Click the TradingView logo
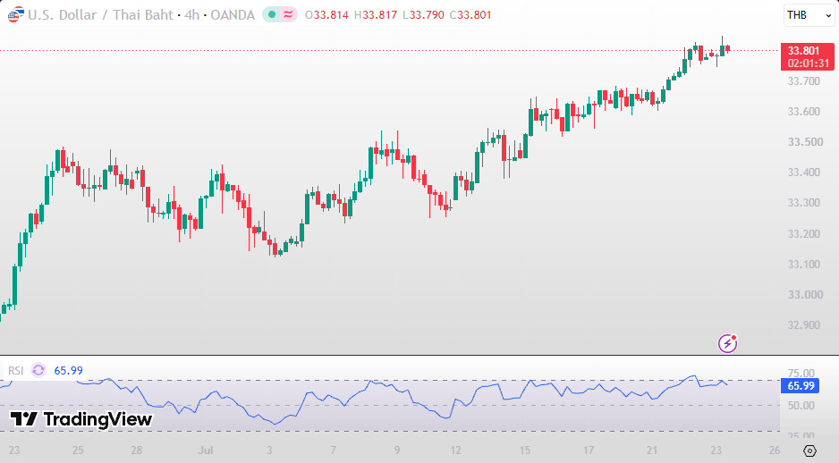Image resolution: width=839 pixels, height=463 pixels. [81, 419]
